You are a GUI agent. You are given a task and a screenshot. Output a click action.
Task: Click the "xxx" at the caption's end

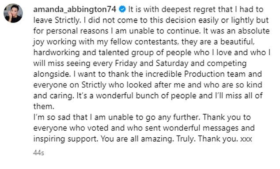(246, 139)
